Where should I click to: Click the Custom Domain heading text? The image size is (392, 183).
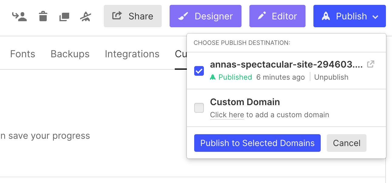245,102
